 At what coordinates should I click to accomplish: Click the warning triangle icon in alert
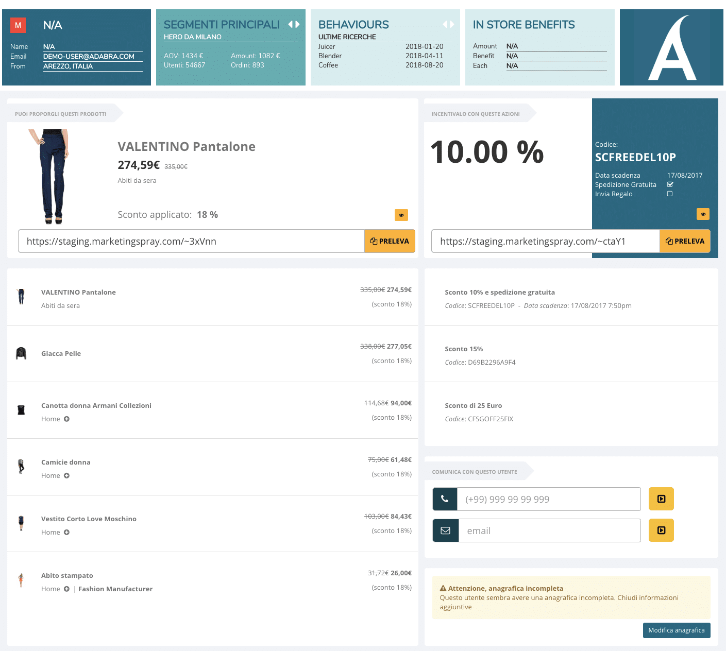(443, 588)
